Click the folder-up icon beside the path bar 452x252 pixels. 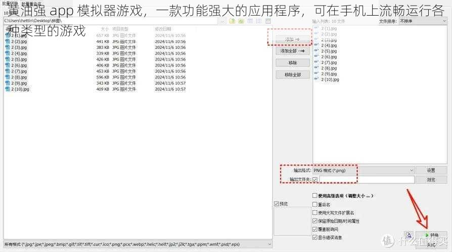[x=232, y=21]
